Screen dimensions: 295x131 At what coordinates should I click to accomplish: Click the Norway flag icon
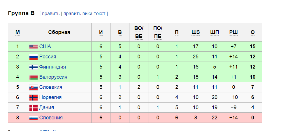34,98
